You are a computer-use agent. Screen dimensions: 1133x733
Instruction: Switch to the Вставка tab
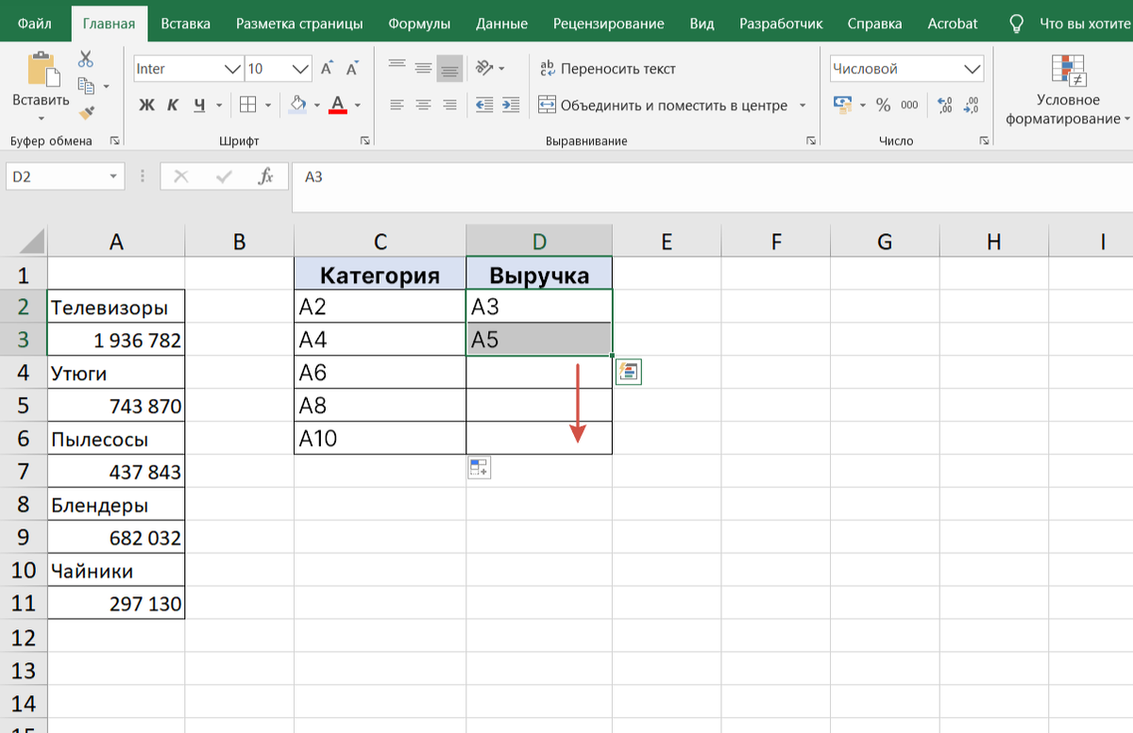(185, 24)
